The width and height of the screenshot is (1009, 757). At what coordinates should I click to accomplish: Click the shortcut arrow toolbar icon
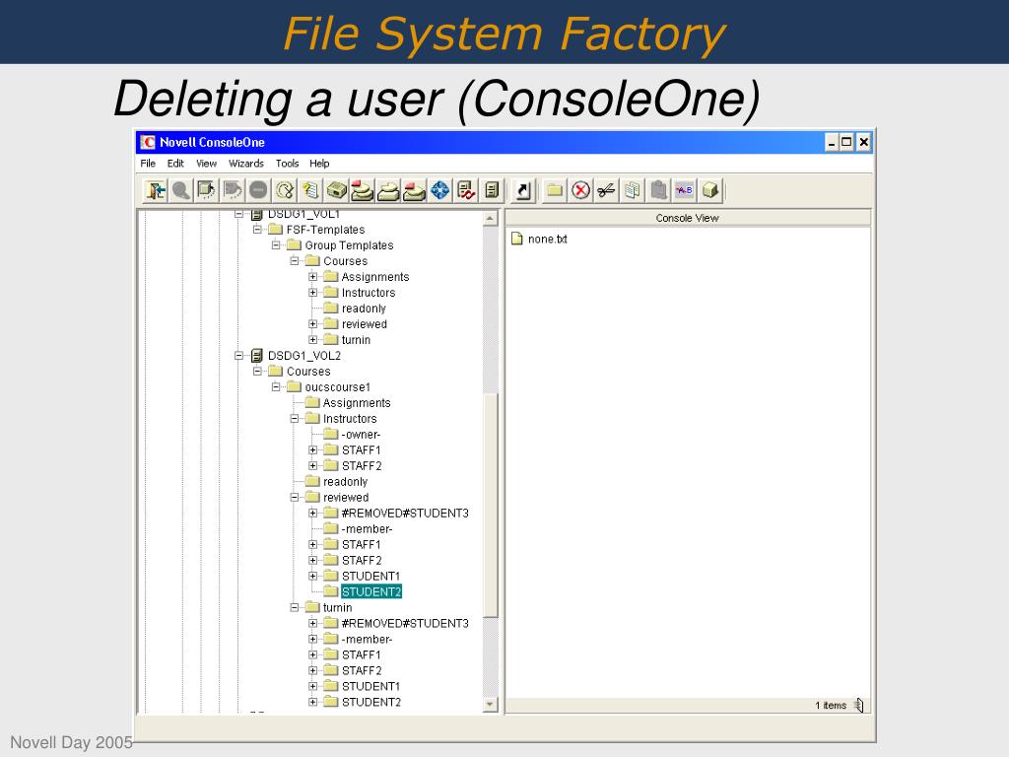pyautogui.click(x=522, y=190)
